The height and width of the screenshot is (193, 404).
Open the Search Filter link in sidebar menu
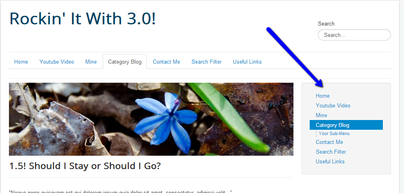[x=331, y=152]
